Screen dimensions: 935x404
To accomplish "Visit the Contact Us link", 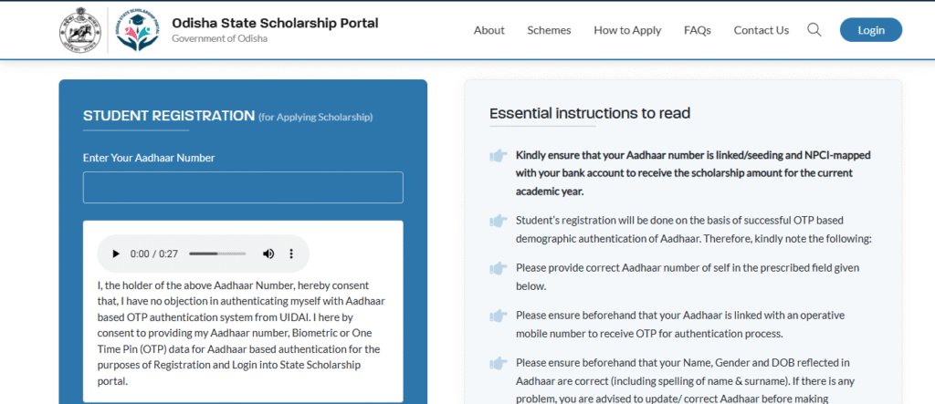I will [x=761, y=30].
